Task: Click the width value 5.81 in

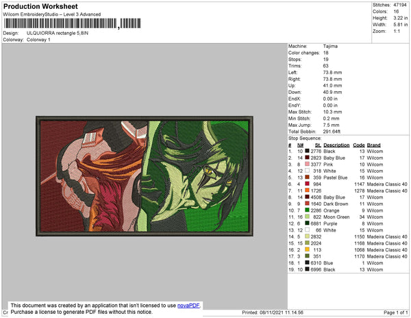Action: [401, 25]
